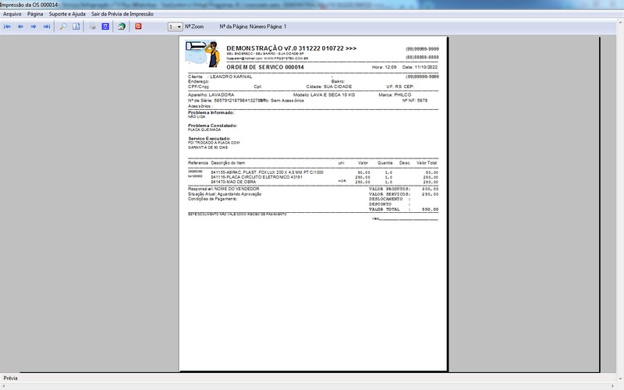Click the Problema Constatado heading
This screenshot has height=390, width=624.
(x=212, y=126)
